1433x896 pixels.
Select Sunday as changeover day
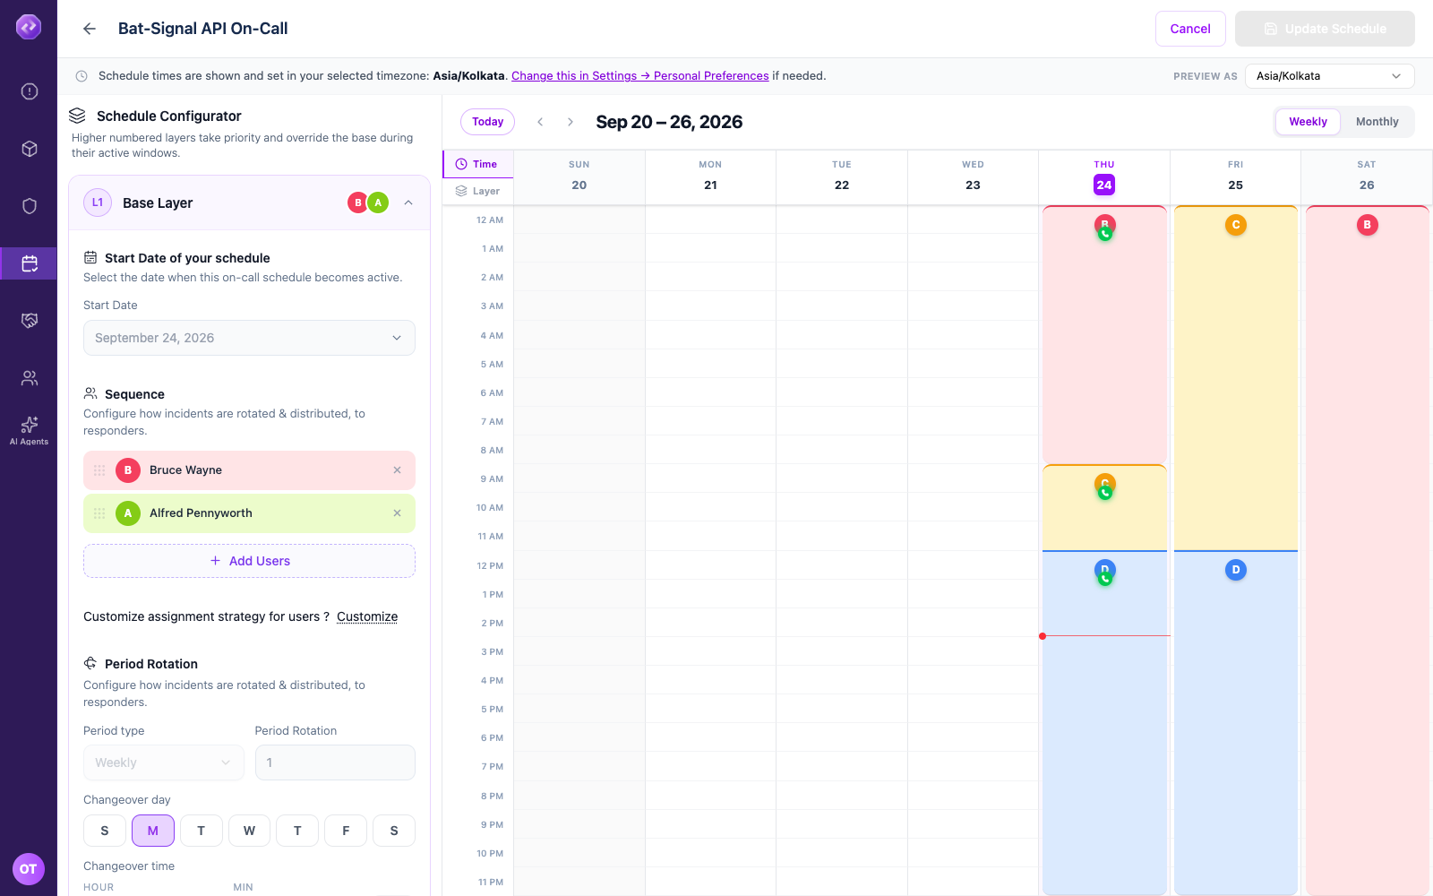(x=105, y=831)
